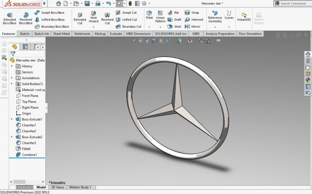Click the Save icon in top toolbar
The image size is (312, 194).
point(87,3)
